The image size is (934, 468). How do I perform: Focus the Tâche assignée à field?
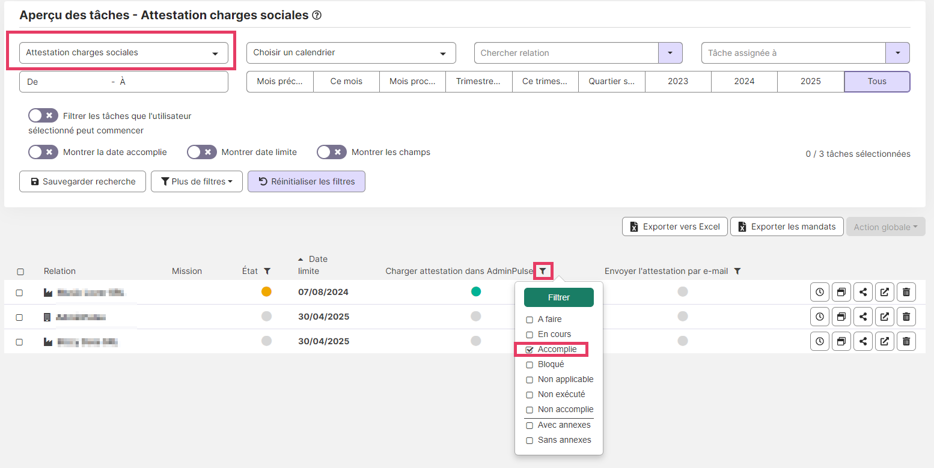point(793,53)
